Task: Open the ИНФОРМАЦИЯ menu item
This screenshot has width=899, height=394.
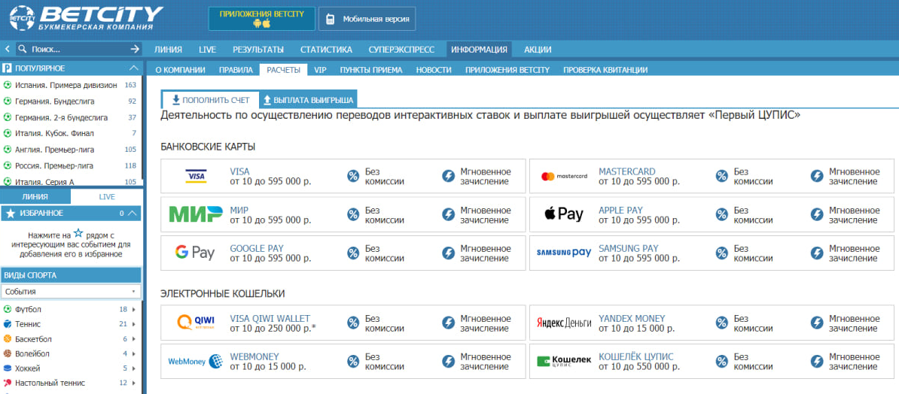Action: (x=479, y=50)
